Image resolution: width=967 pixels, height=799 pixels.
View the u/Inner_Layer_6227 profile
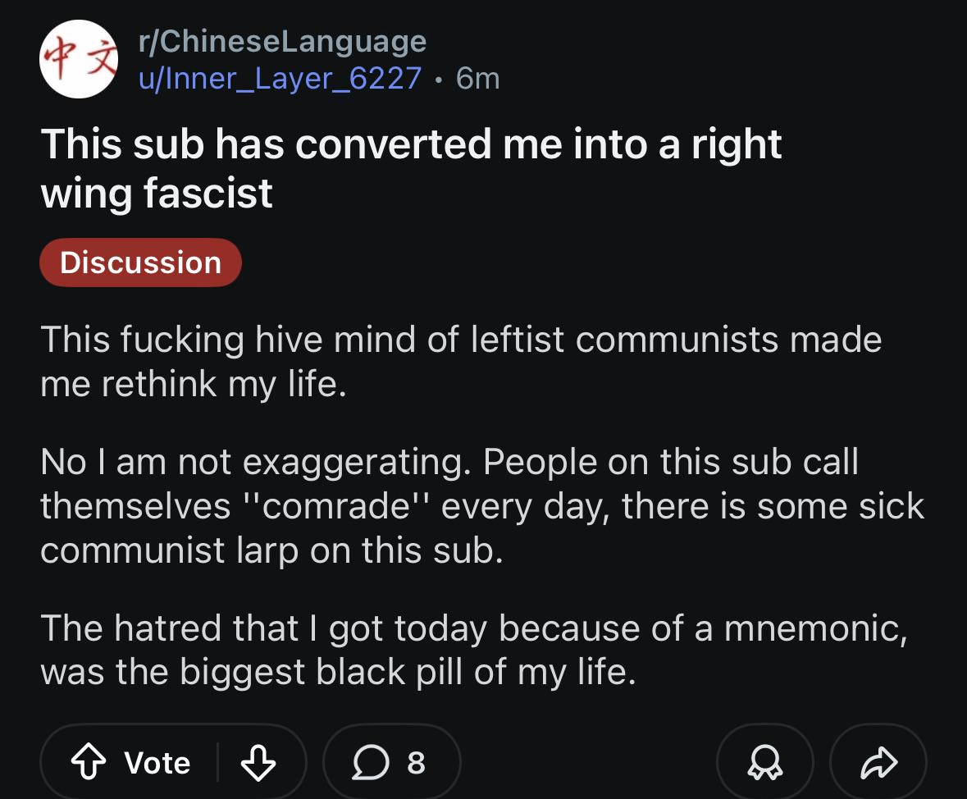click(279, 78)
